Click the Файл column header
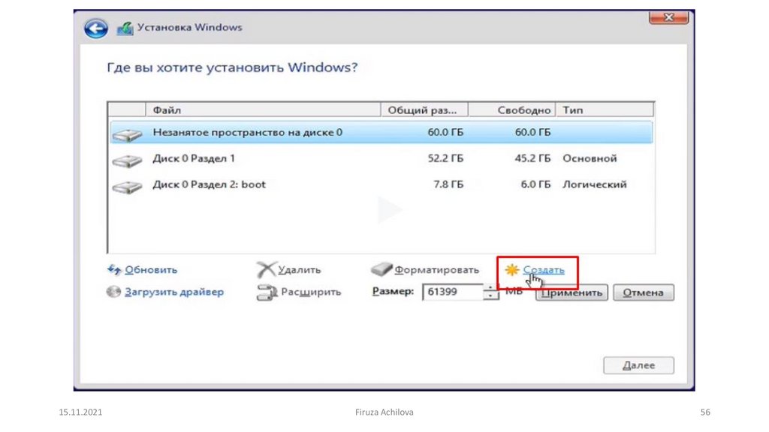 263,109
